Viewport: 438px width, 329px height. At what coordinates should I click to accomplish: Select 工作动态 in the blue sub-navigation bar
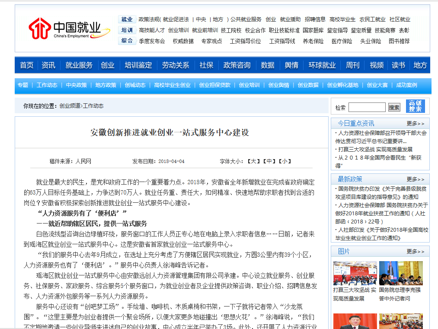[47, 85]
